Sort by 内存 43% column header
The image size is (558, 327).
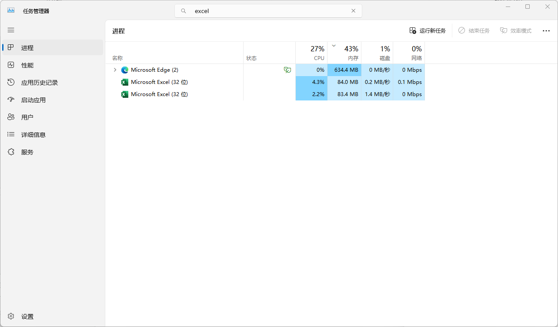pyautogui.click(x=344, y=53)
